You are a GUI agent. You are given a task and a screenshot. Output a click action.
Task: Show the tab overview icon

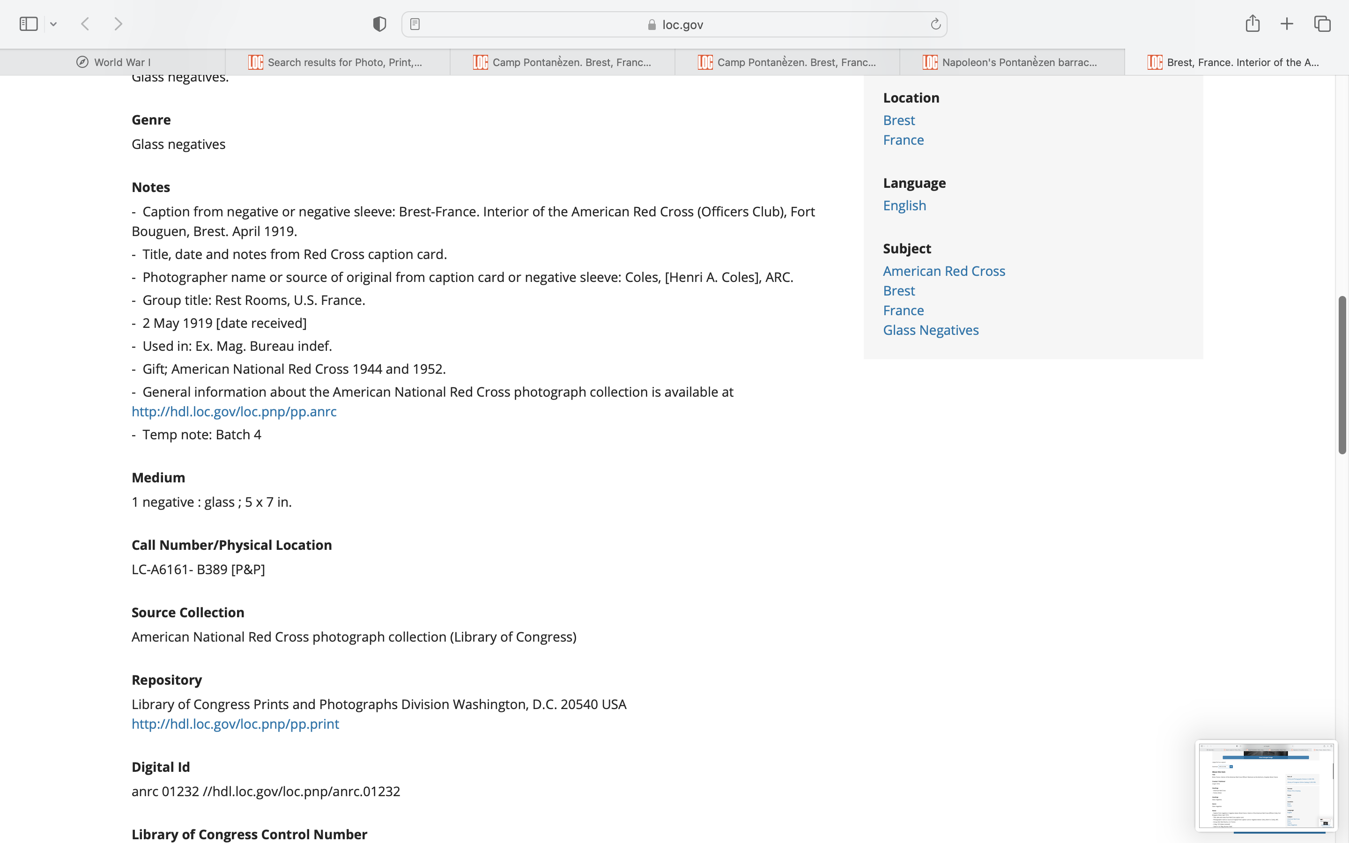[1322, 24]
